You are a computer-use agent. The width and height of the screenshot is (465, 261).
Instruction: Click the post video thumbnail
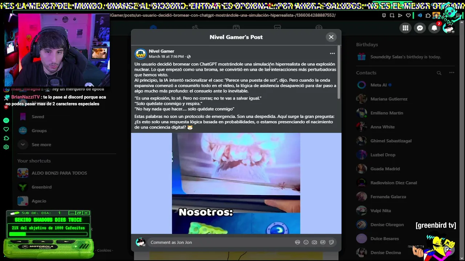click(236, 183)
